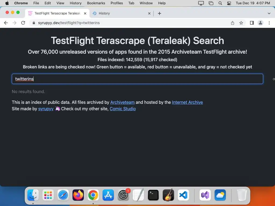Click the Files indexed count text
Viewport: 275px width, 206px height.
pyautogui.click(x=137, y=60)
